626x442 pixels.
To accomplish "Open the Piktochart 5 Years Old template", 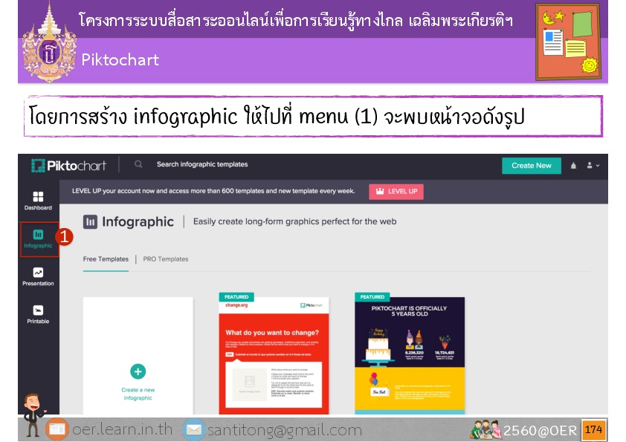I will pyautogui.click(x=410, y=354).
